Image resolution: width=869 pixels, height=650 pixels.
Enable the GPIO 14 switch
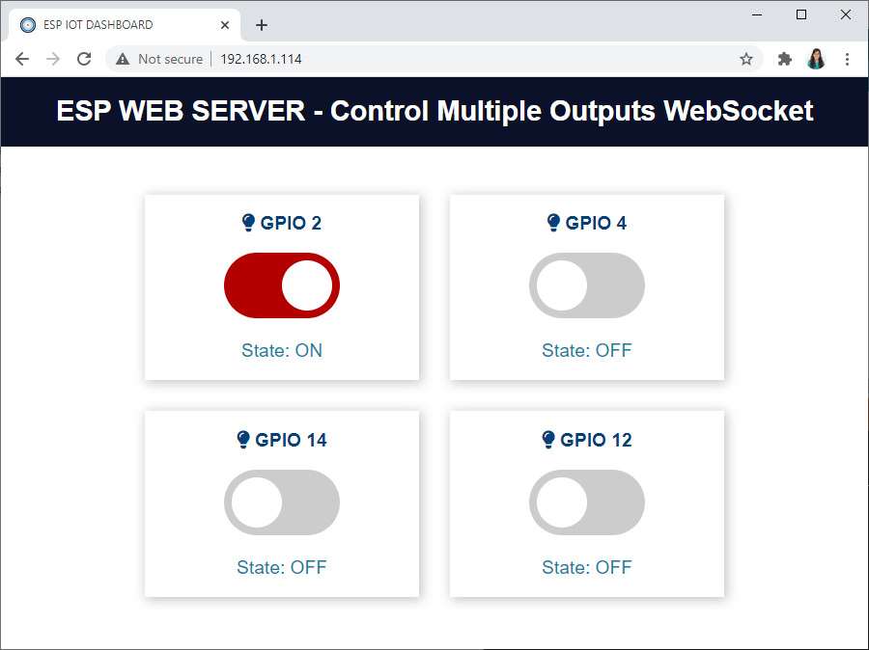pyautogui.click(x=282, y=502)
